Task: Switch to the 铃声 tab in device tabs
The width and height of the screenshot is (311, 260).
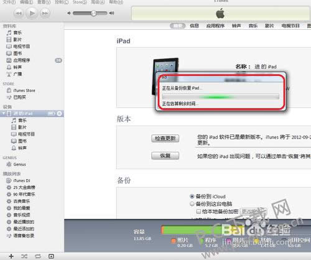Action: coord(236,26)
